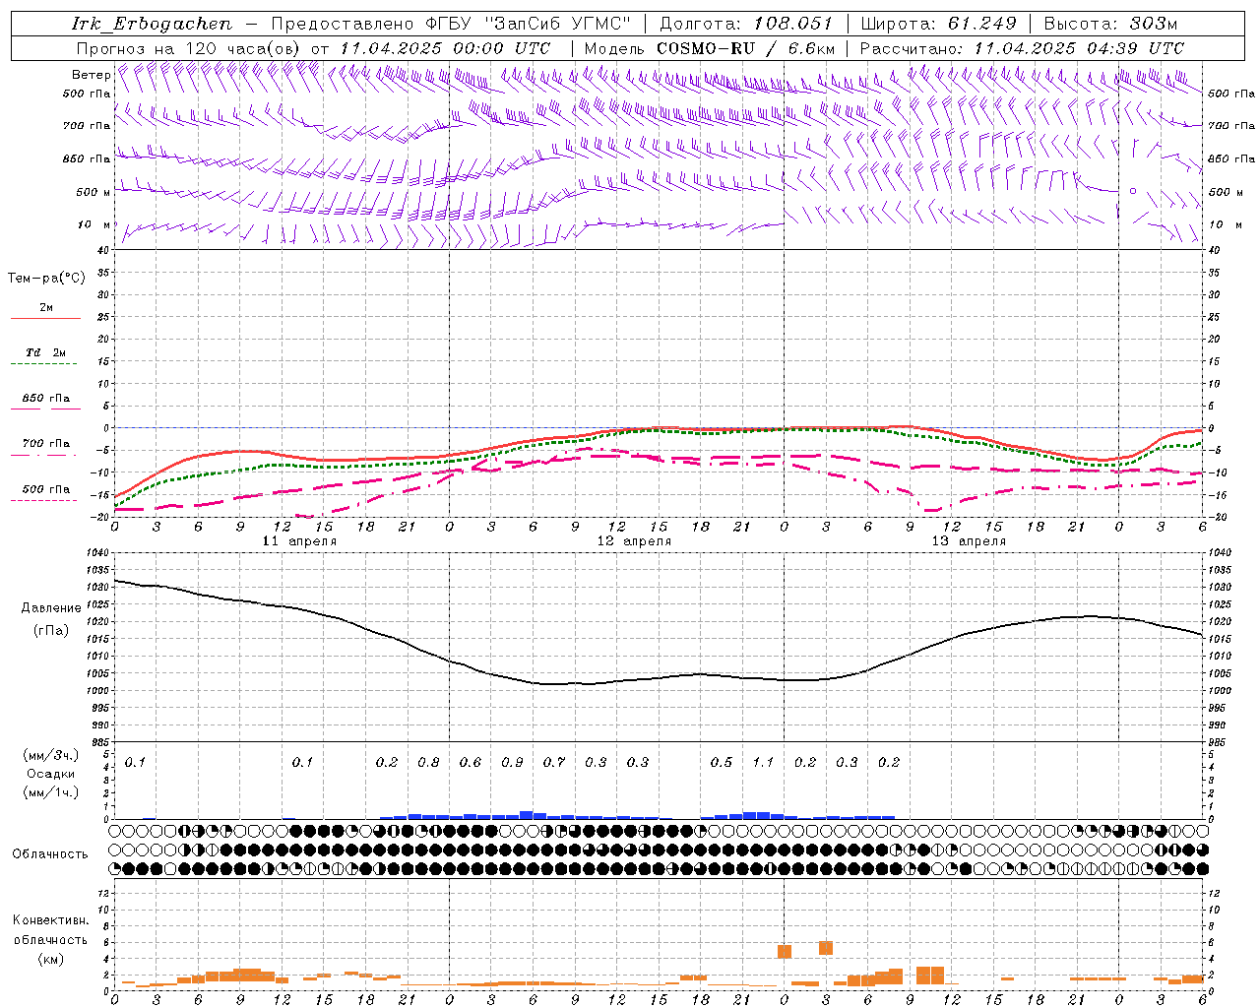
Task: Click the 'Давление' pressure label
Action: [x=51, y=608]
